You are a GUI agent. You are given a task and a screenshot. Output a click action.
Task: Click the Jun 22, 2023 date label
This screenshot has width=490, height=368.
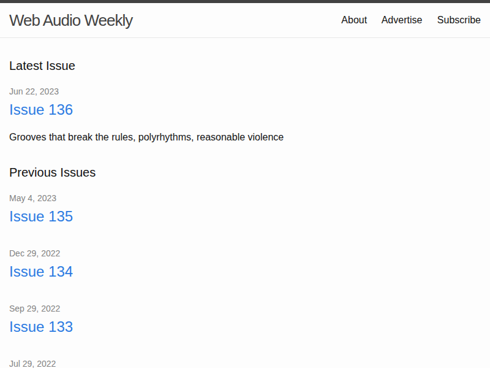tap(34, 91)
